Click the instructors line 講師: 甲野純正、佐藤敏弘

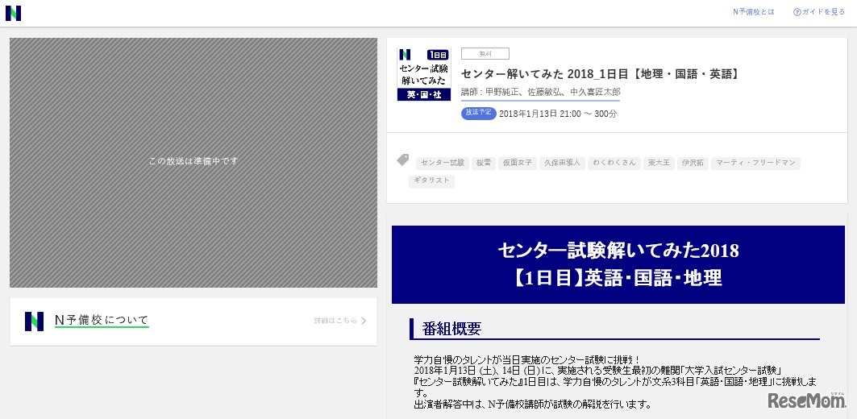click(540, 93)
